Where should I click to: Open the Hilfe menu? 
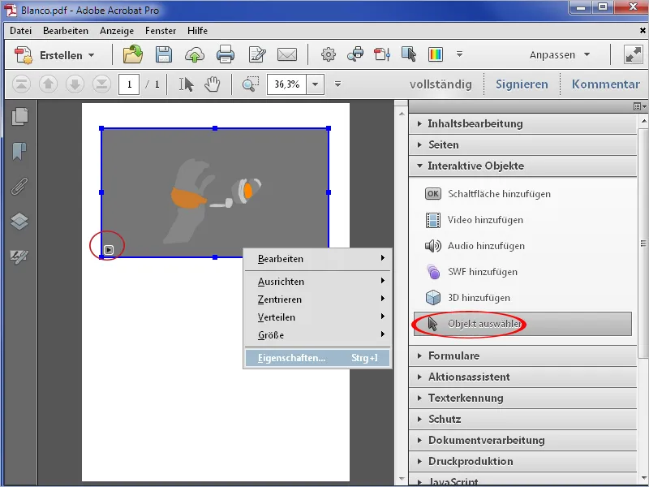[x=197, y=31]
